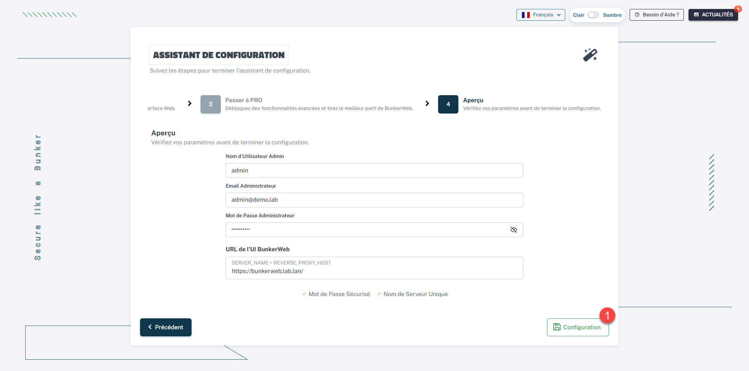Go to step 3 Passer à PRO
The height and width of the screenshot is (371, 749).
[211, 104]
